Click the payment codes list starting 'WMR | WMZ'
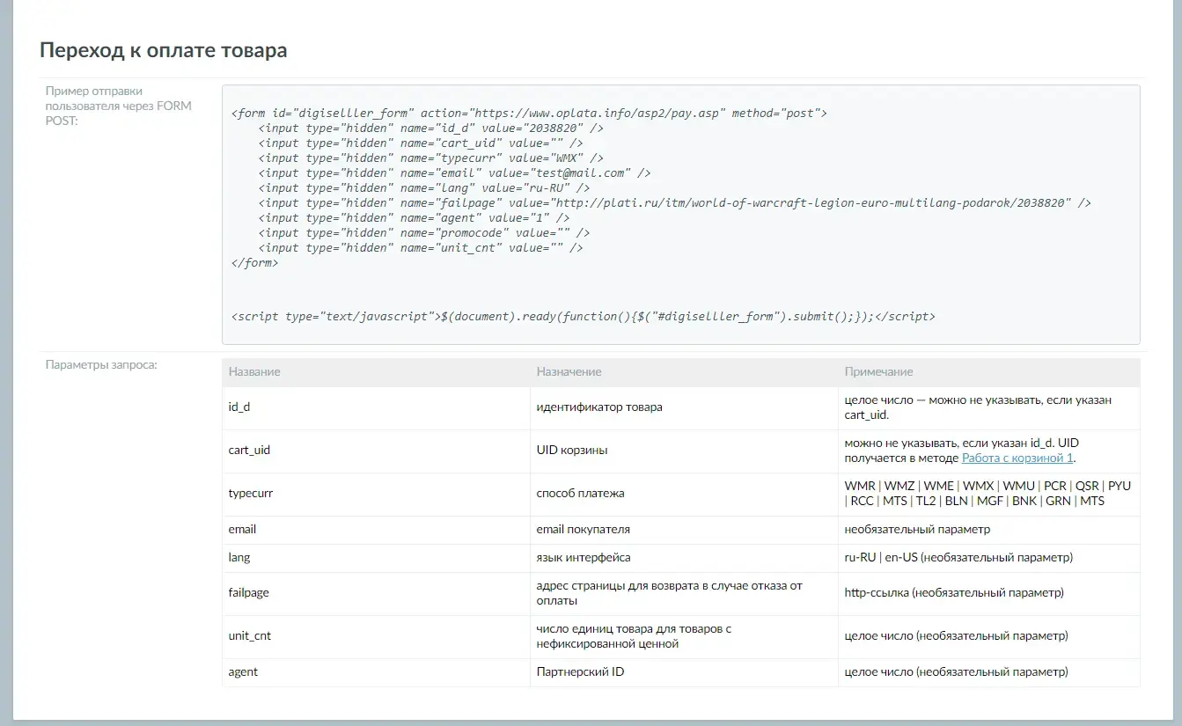This screenshot has width=1182, height=726. point(987,494)
